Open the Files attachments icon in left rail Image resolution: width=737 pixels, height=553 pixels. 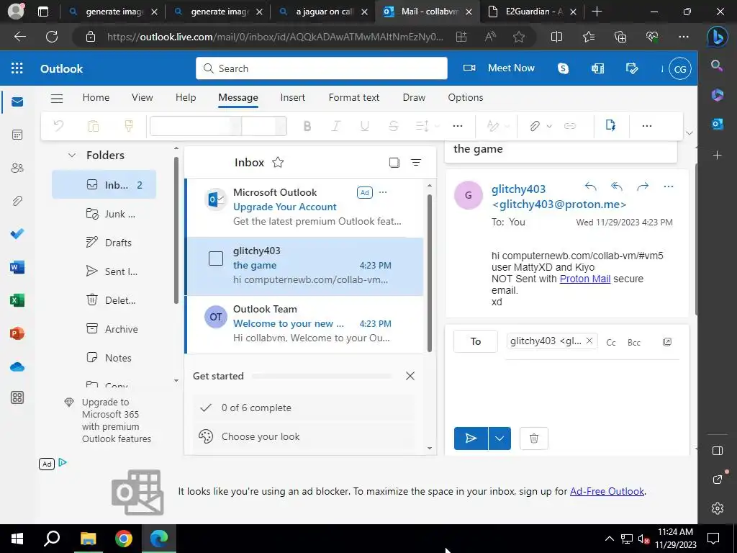(x=17, y=201)
